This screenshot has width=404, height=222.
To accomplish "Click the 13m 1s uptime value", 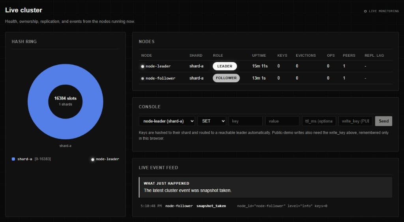I will (259, 78).
